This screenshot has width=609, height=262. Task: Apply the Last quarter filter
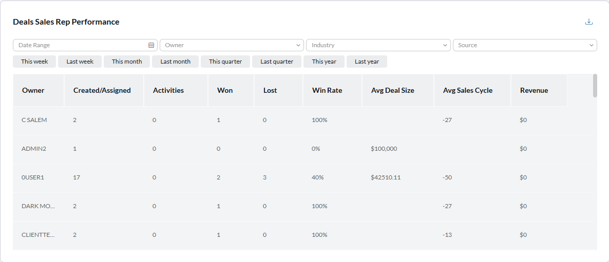(x=277, y=62)
